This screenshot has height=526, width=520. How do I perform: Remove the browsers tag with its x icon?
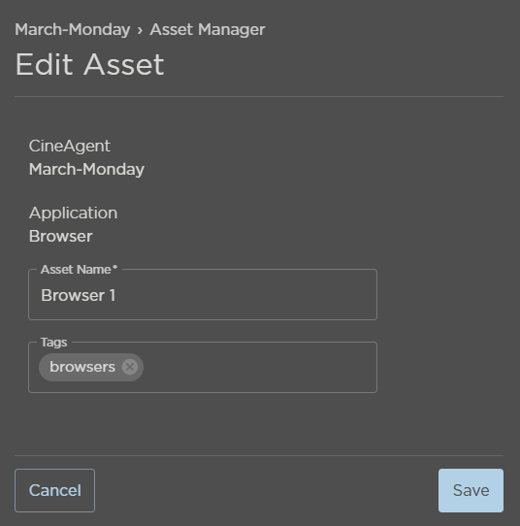[x=130, y=367]
